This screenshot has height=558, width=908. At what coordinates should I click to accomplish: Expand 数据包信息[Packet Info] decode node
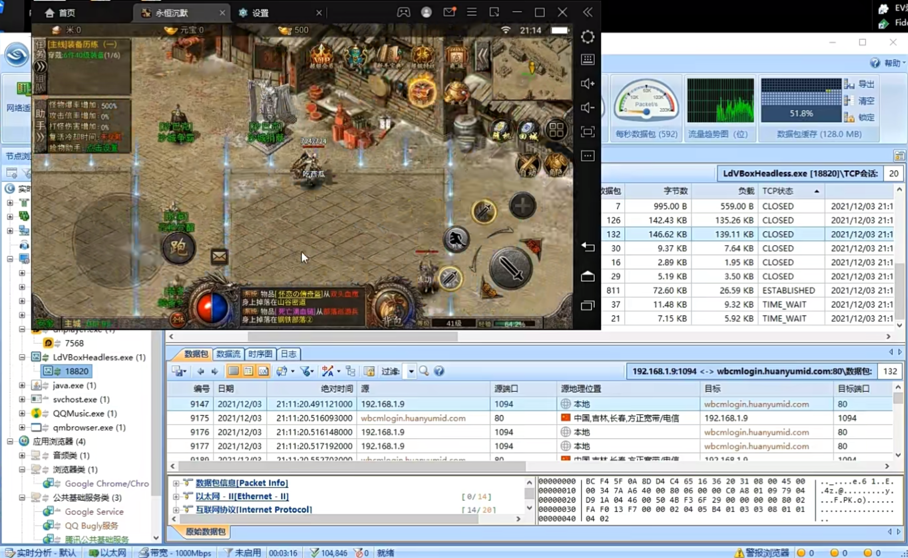(x=176, y=483)
